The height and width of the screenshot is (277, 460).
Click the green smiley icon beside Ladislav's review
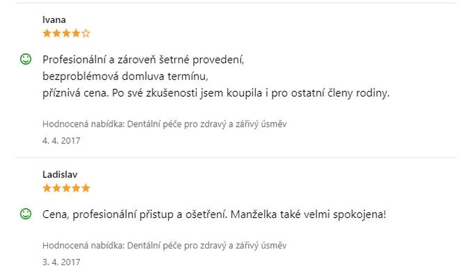(26, 214)
